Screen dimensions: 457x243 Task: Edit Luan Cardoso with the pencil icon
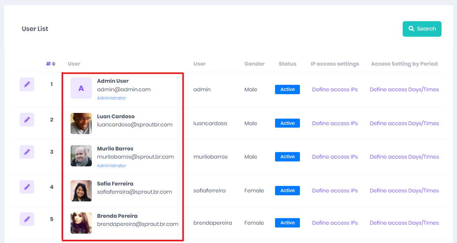click(27, 120)
